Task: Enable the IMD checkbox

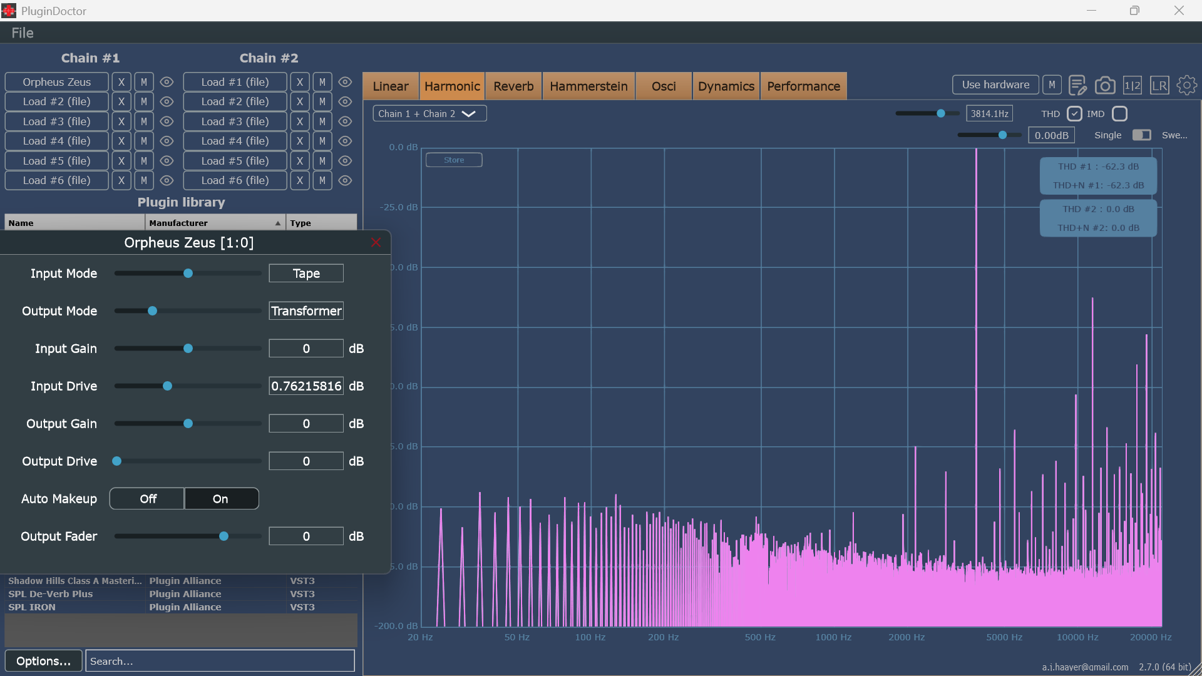Action: pos(1120,114)
